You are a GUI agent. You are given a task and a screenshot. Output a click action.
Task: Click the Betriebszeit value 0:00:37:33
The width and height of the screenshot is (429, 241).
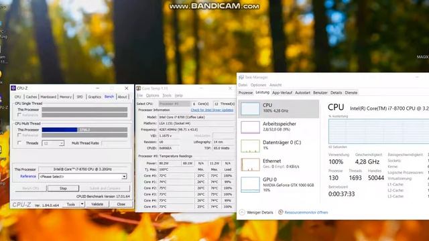coord(341,194)
